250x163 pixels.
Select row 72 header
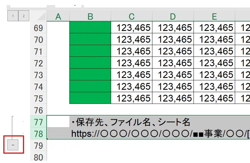[x=39, y=63]
